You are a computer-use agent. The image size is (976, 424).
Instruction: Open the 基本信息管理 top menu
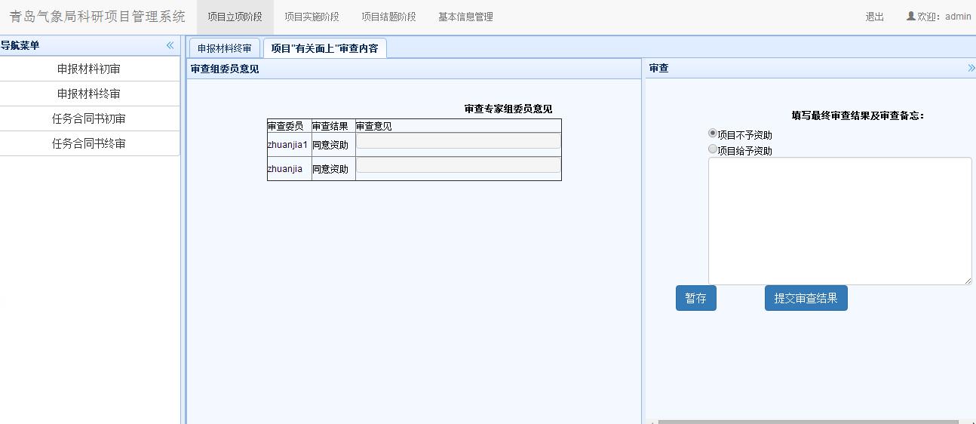tap(465, 17)
